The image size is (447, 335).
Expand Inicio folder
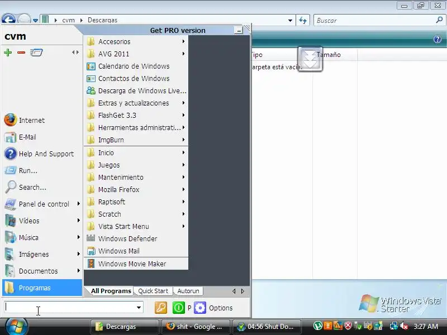(136, 152)
